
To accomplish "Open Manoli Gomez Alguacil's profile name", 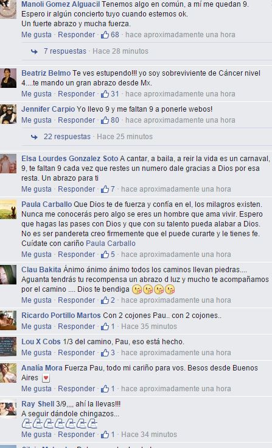I will pos(61,4).
